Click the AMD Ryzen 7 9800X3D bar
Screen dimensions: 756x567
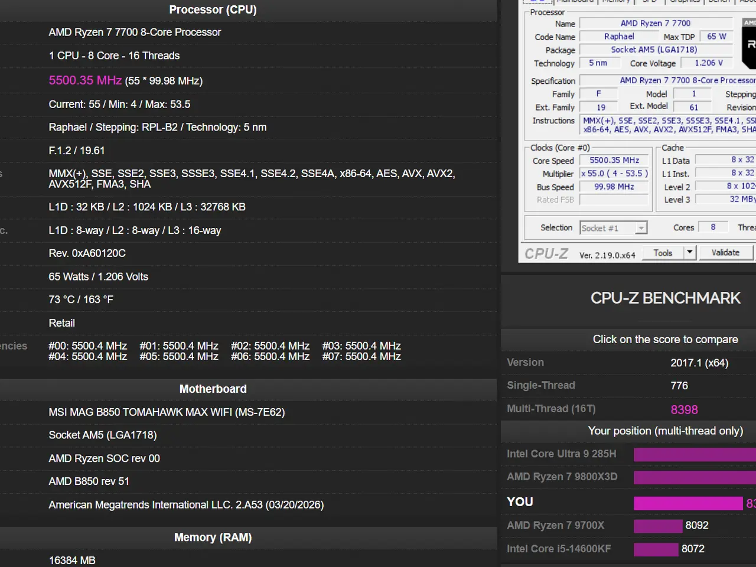click(x=695, y=477)
